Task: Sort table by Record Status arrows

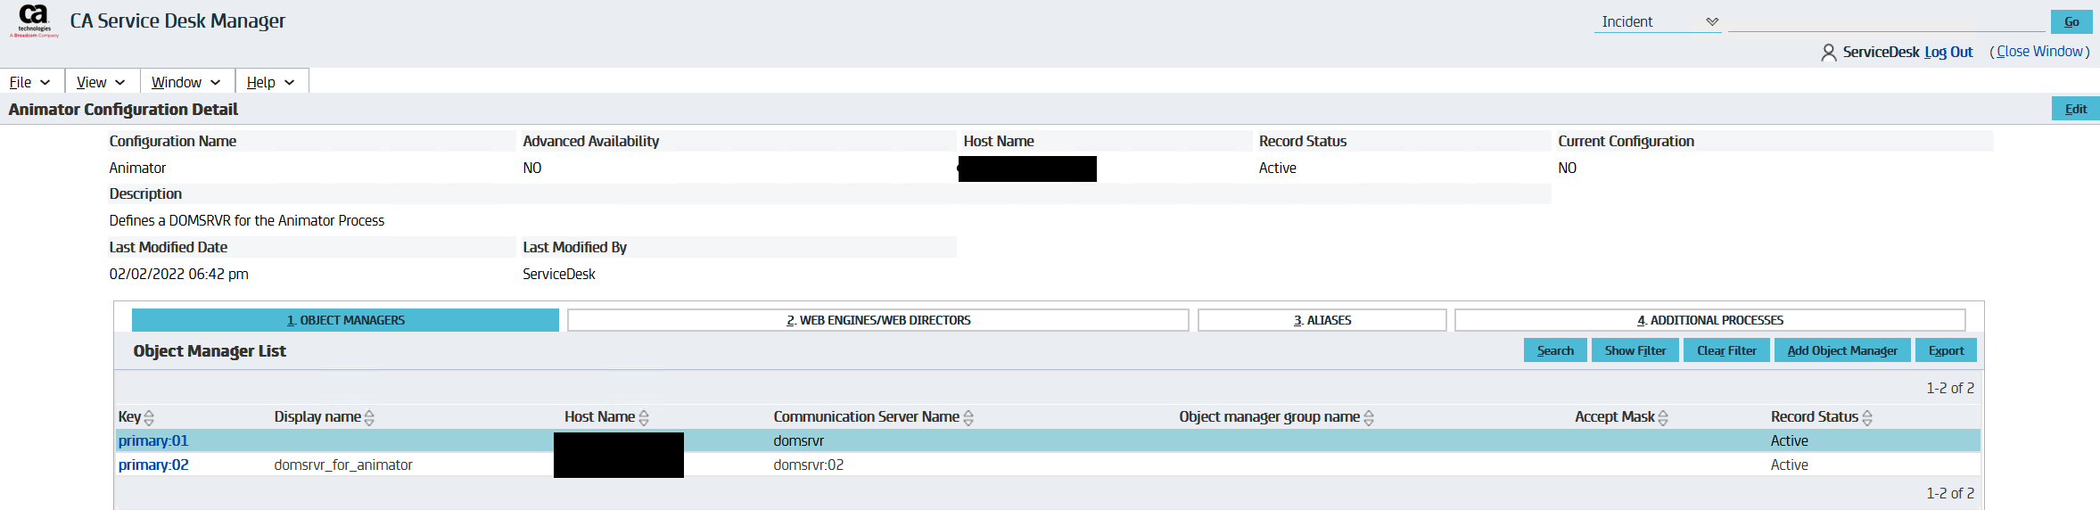Action: click(x=1867, y=417)
